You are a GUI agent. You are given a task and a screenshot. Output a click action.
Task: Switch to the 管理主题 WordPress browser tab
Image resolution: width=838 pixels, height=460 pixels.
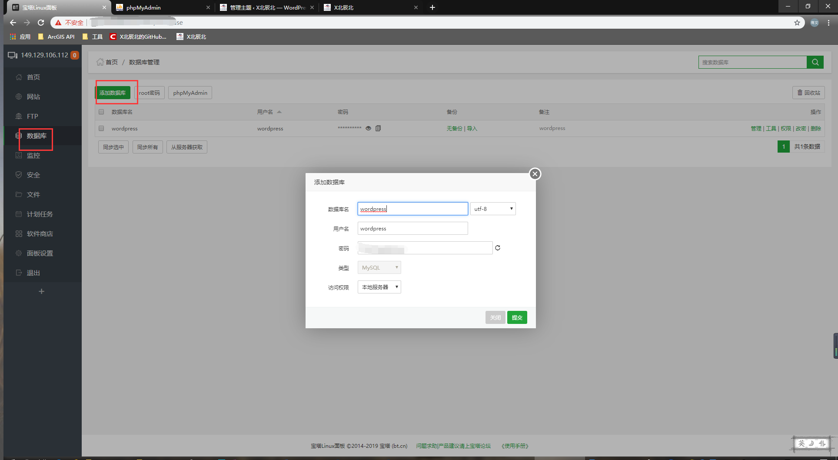267,7
